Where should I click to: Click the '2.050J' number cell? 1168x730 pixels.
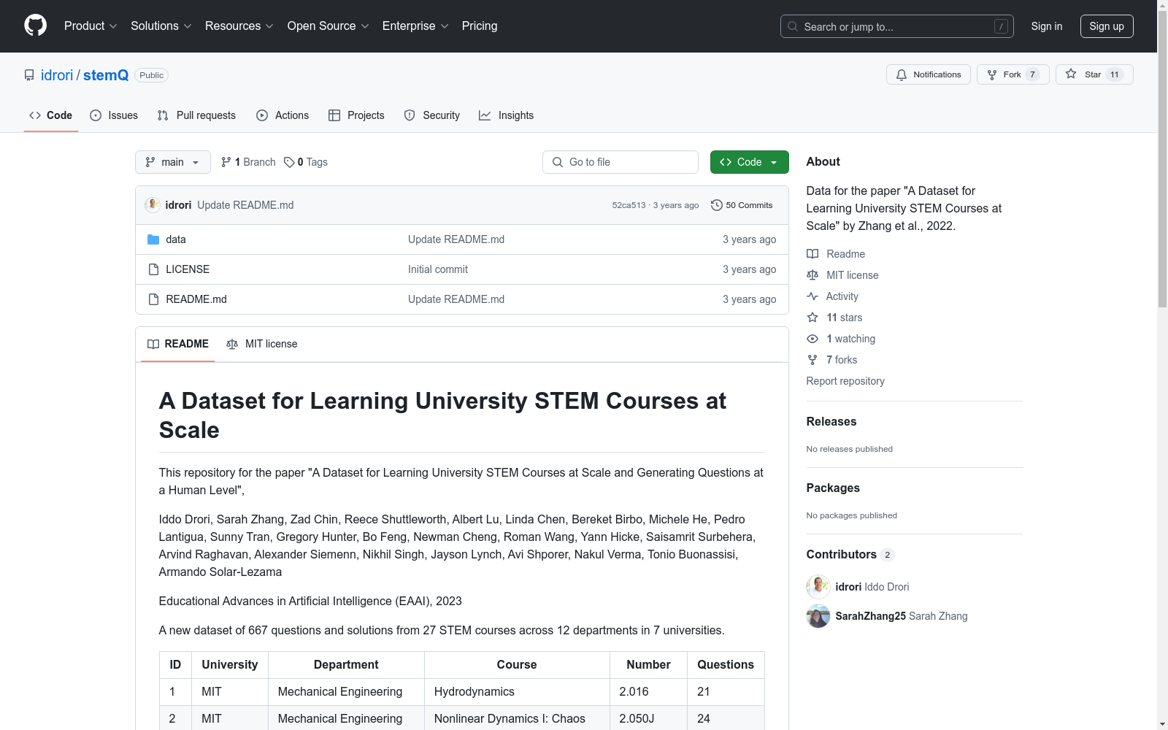648,718
